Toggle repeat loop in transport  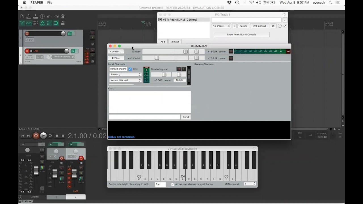(x=50, y=136)
